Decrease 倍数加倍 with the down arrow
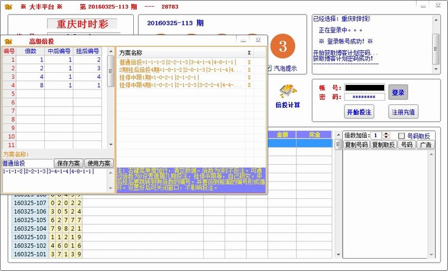 pos(386,137)
